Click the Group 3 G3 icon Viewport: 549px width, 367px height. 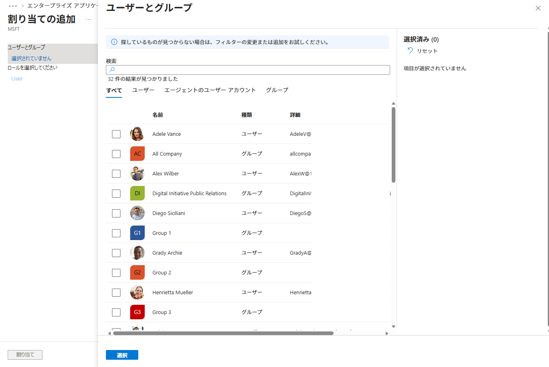pos(137,312)
